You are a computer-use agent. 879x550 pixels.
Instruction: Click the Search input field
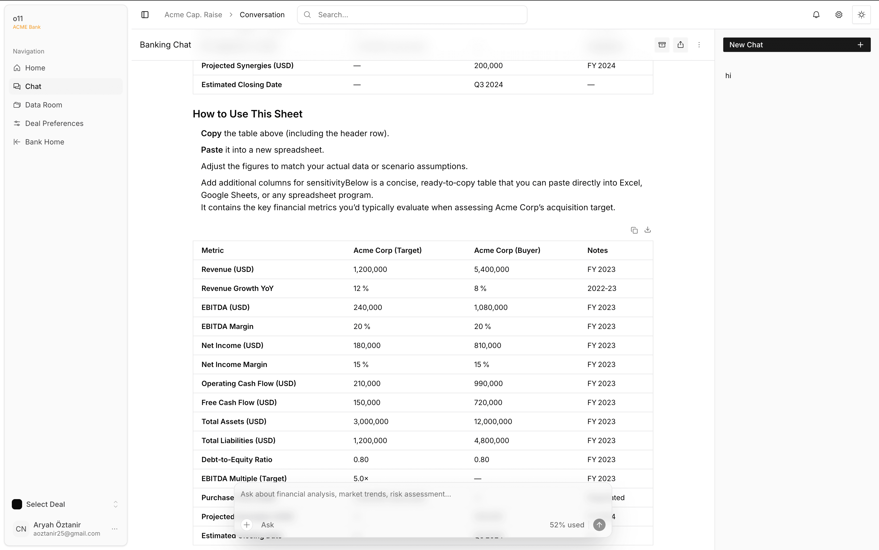tap(411, 15)
